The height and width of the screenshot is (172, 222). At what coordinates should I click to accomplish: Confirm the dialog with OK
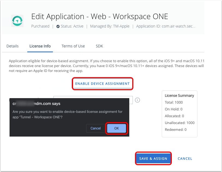(116, 128)
